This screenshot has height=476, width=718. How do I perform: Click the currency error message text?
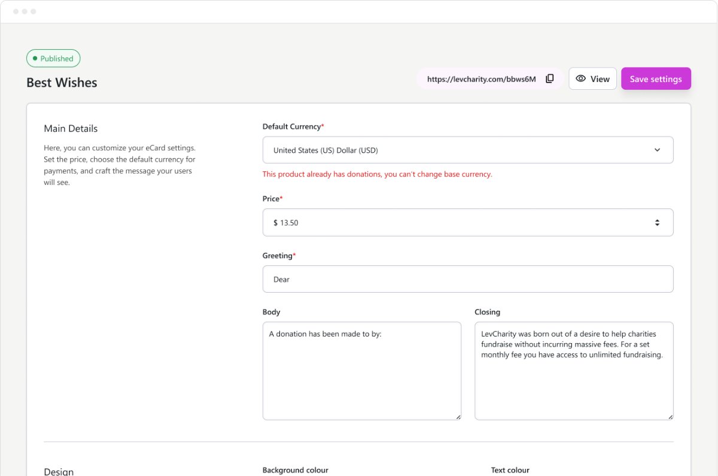point(377,174)
